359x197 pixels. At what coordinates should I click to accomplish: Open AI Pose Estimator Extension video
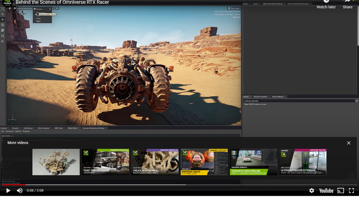coord(303,162)
